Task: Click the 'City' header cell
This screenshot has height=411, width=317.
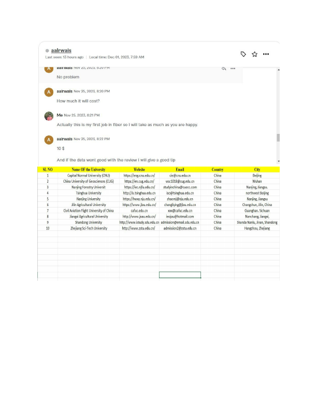Action: (x=257, y=170)
